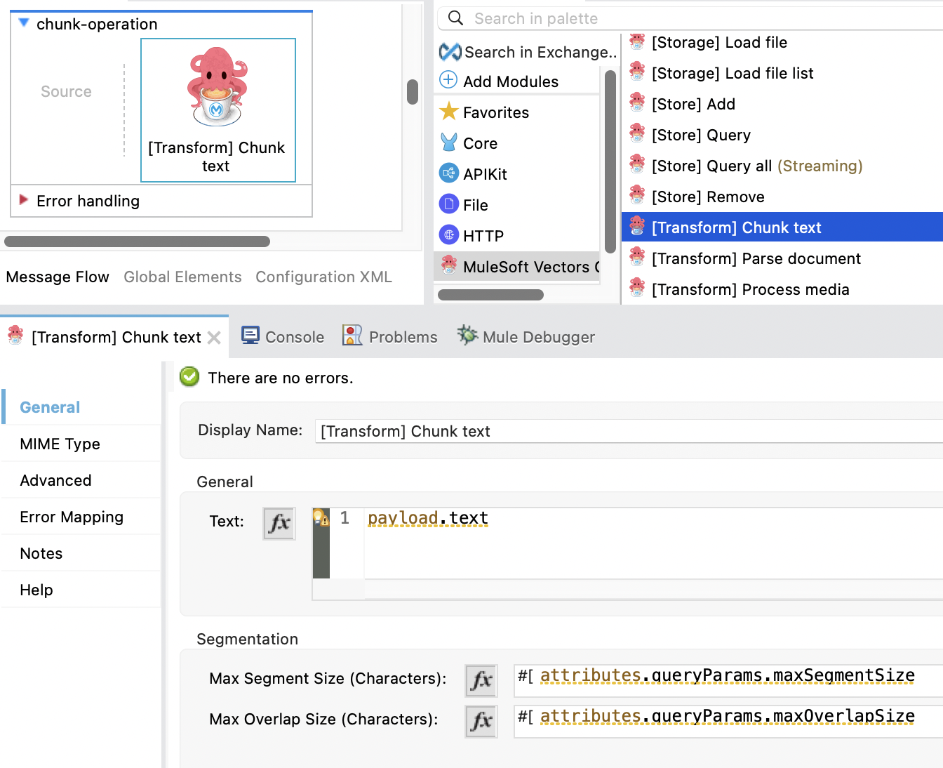Click the [Transform] Chunk text palette icon
The height and width of the screenshot is (768, 943).
point(637,226)
